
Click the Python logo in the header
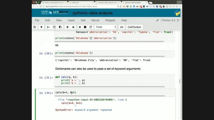[x=177, y=13]
